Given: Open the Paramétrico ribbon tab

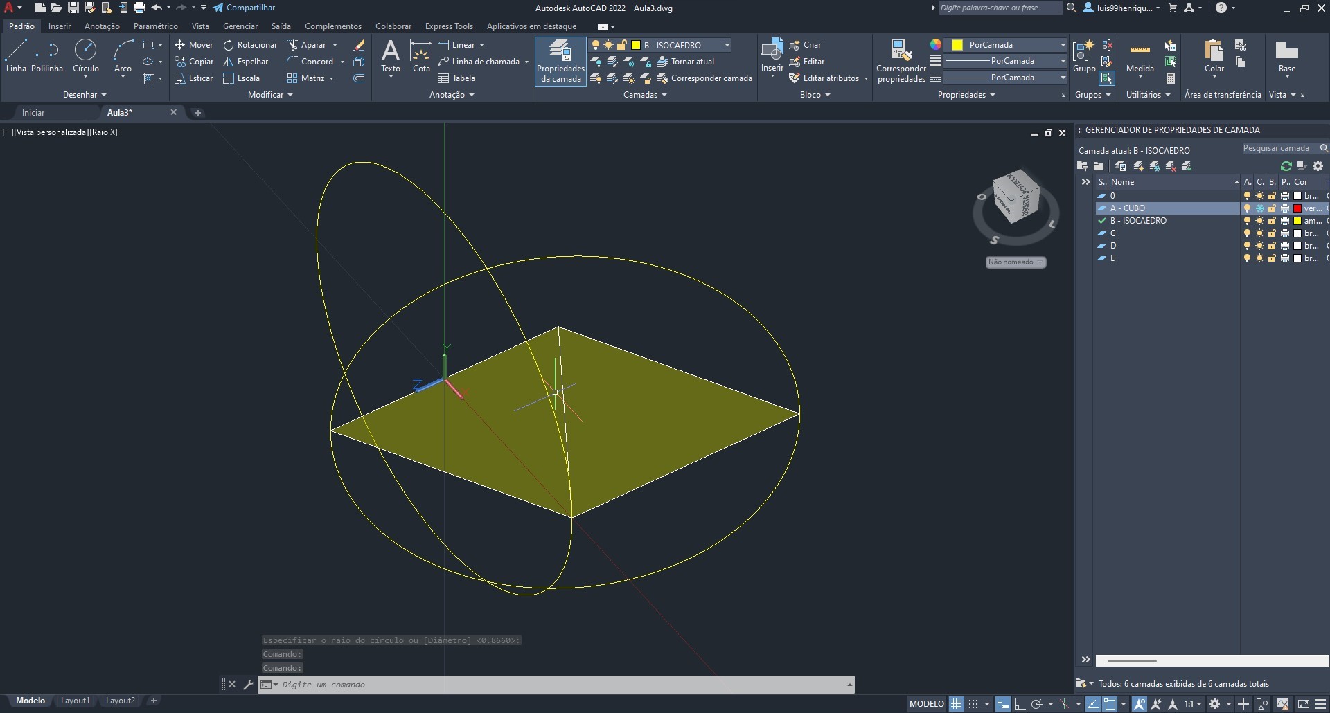Looking at the screenshot, I should coord(155,26).
